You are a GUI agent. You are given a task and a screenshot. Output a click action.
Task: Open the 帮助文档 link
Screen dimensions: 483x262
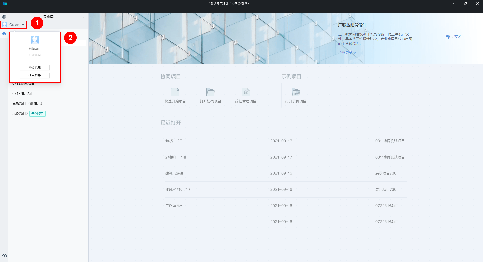454,37
